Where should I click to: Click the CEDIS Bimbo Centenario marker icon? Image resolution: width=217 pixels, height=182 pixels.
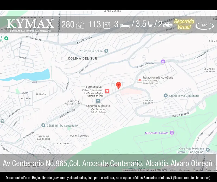[x=43, y=125]
